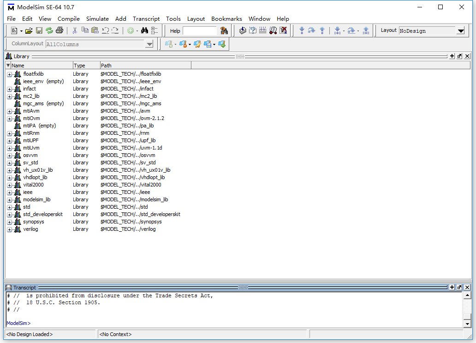
Task: Click the Paste clipboard icon
Action: click(95, 30)
